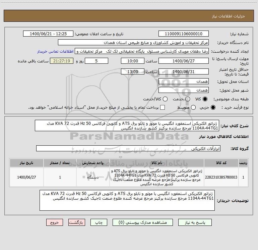Click the price validity date 1400/06/31 field
Screen dimensions: 258x250
pos(184,71)
